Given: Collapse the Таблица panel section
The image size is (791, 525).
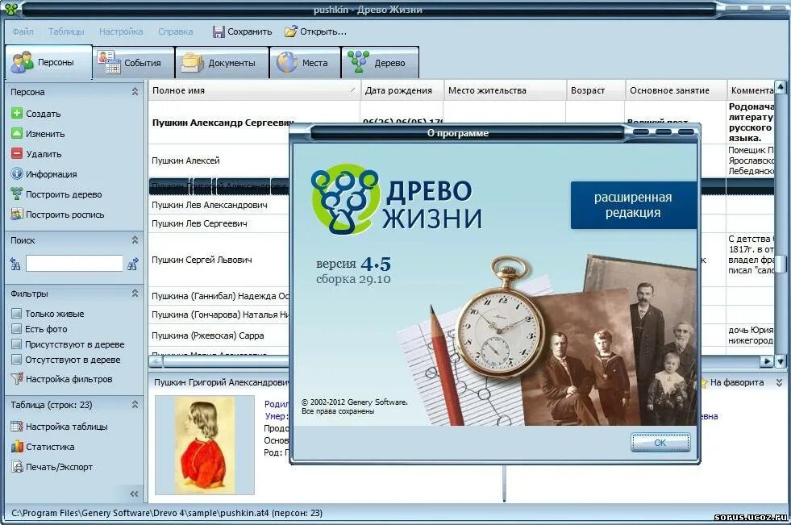Looking at the screenshot, I should click(135, 405).
